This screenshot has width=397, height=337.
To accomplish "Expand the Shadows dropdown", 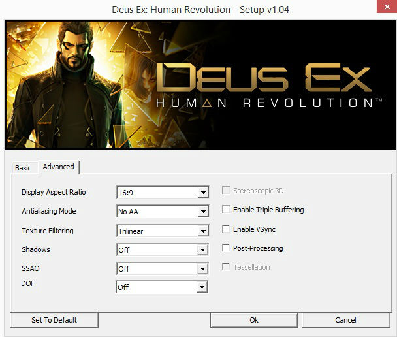I will click(x=203, y=249).
